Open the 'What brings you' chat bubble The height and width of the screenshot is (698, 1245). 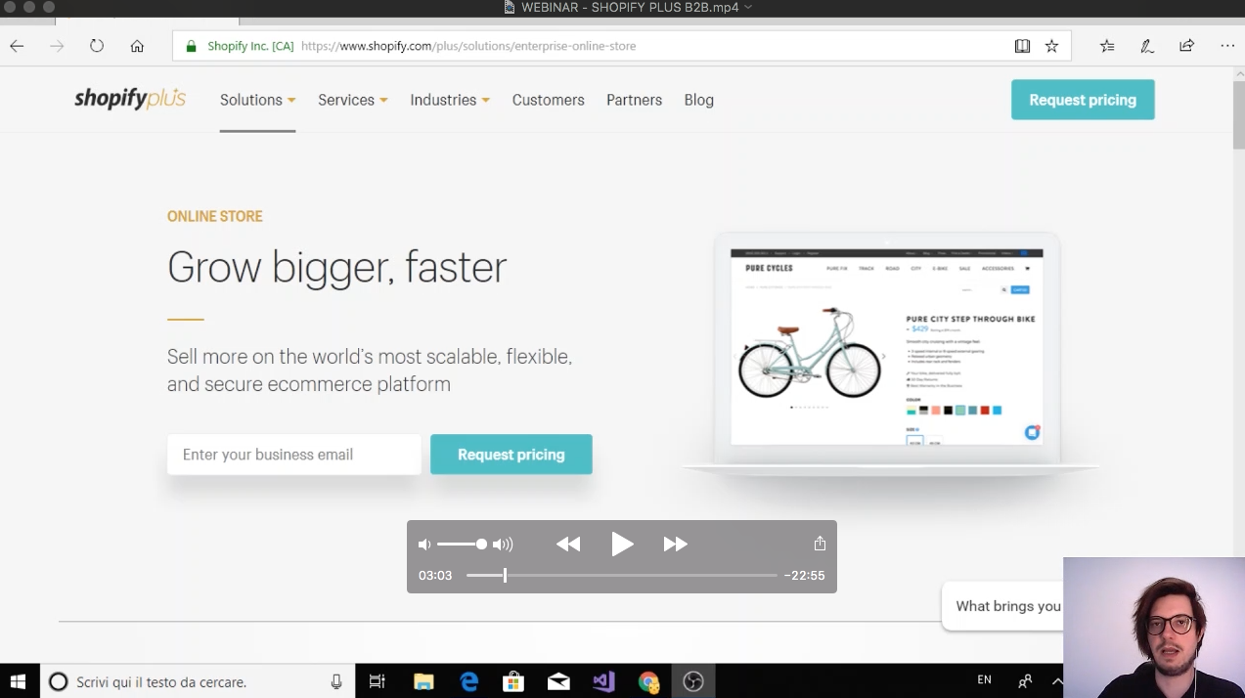pos(1002,606)
